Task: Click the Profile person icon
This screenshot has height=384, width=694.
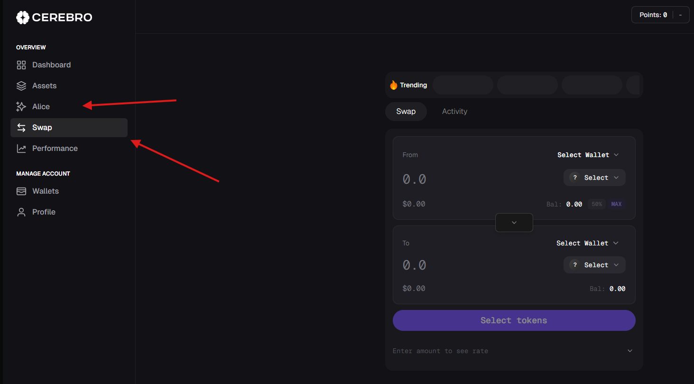Action: 21,212
